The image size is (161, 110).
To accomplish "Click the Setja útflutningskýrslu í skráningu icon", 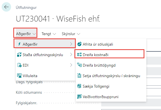I will 79,76.
